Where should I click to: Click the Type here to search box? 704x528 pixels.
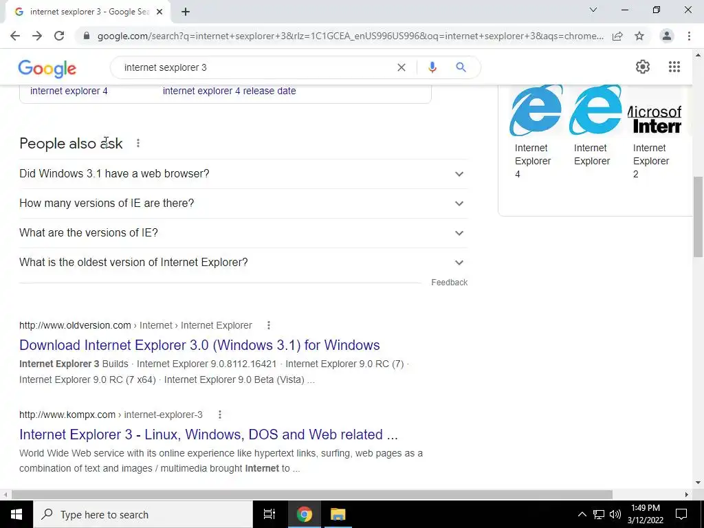(143, 514)
